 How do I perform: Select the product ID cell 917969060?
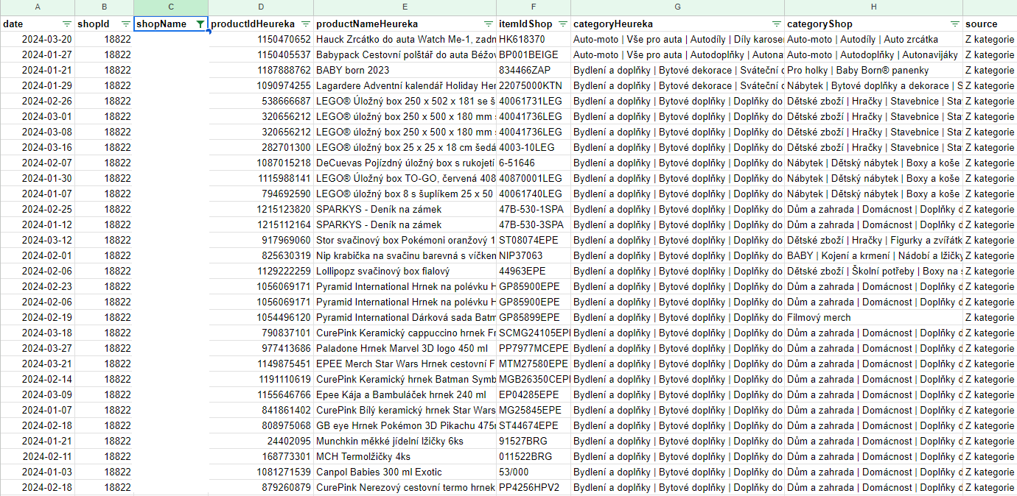coord(262,241)
